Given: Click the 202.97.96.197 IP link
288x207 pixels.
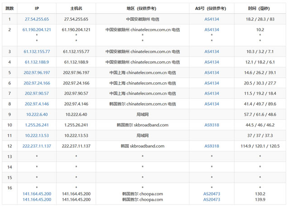Looking at the screenshot, I should tap(37, 73).
